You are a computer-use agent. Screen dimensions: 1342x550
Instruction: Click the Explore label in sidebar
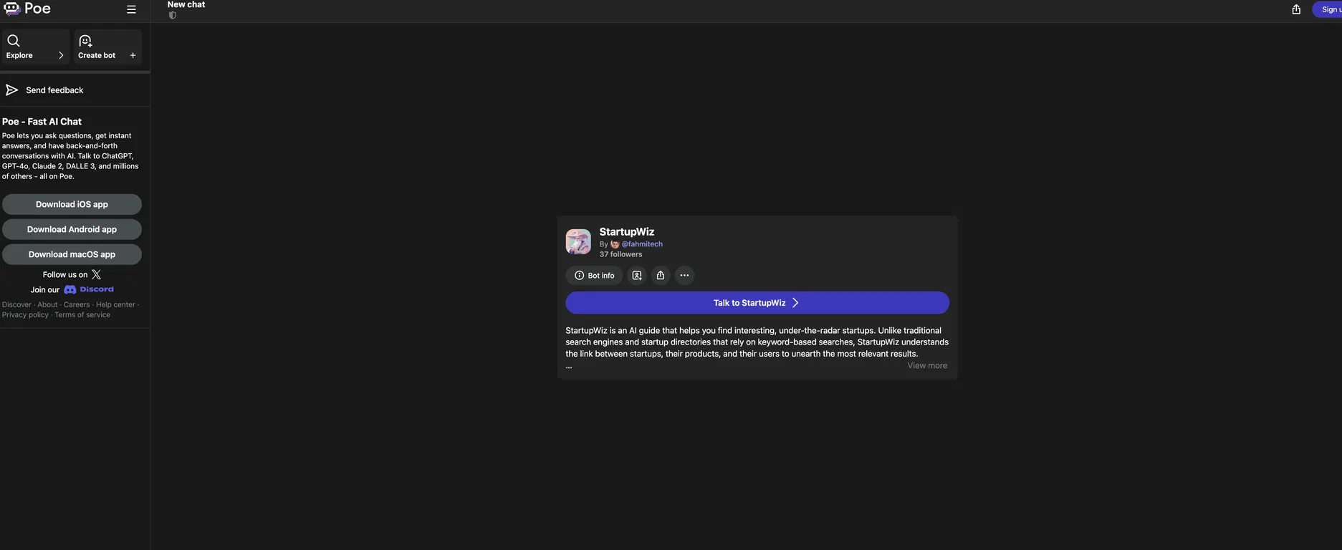pos(19,55)
